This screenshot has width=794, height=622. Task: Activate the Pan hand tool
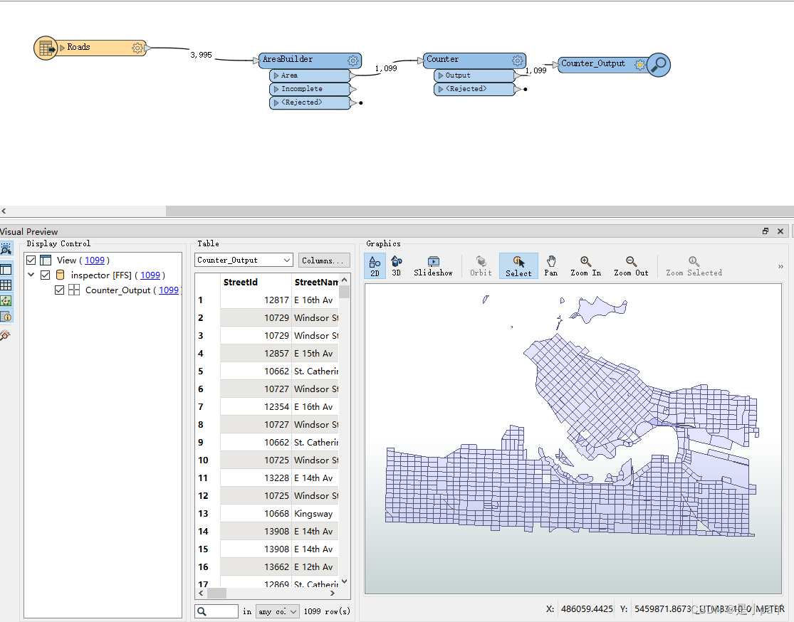pos(551,265)
